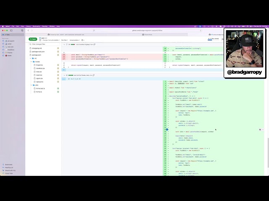The width and height of the screenshot is (269, 201).
Task: Select package-lock.json in file tree
Action: pos(38,52)
